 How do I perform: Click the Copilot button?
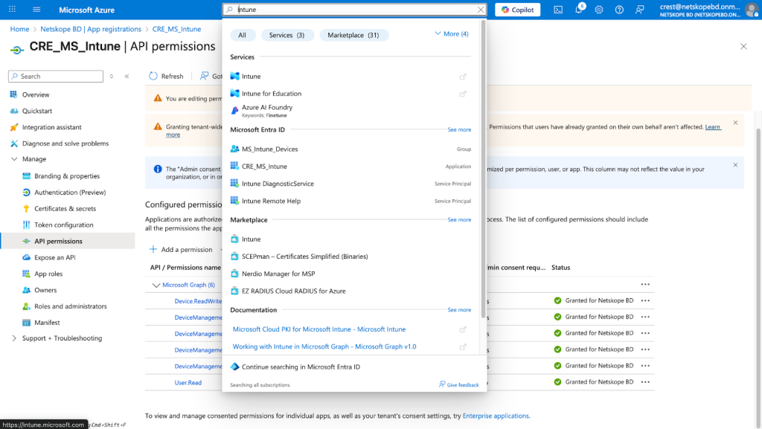click(x=518, y=9)
